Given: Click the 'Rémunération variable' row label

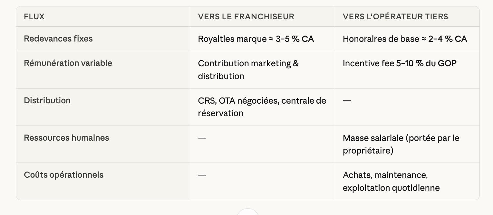Looking at the screenshot, I should click(68, 63).
